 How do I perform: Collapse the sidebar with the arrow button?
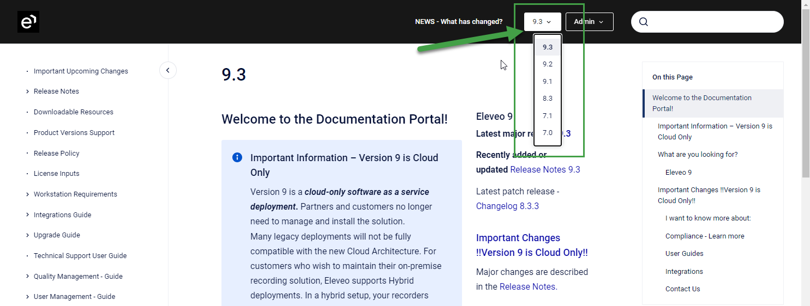(x=168, y=70)
